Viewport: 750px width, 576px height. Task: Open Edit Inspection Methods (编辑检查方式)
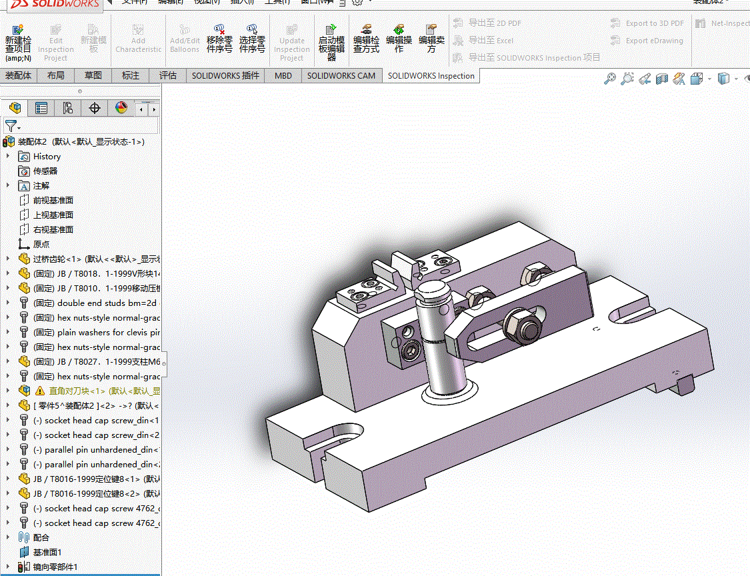366,40
